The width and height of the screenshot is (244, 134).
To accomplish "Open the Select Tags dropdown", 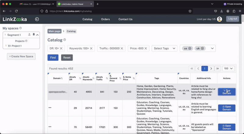I will (x=164, y=48).
